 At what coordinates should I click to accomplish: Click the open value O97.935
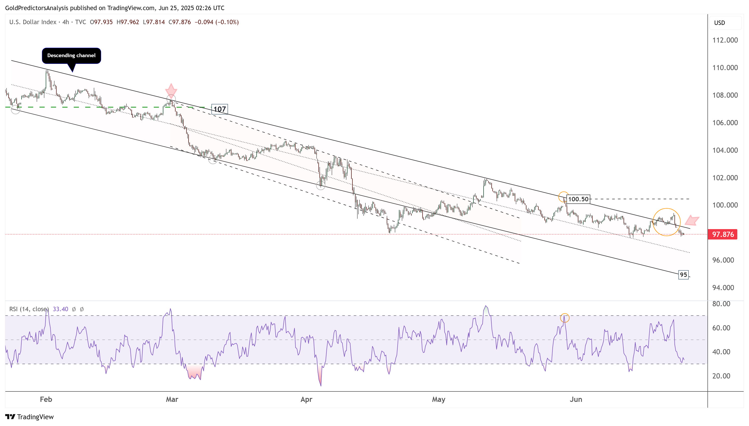(101, 22)
